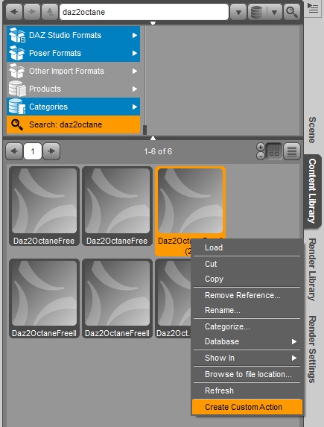Expand the DAZ Studio Formats arrow
The image size is (324, 427).
(135, 36)
